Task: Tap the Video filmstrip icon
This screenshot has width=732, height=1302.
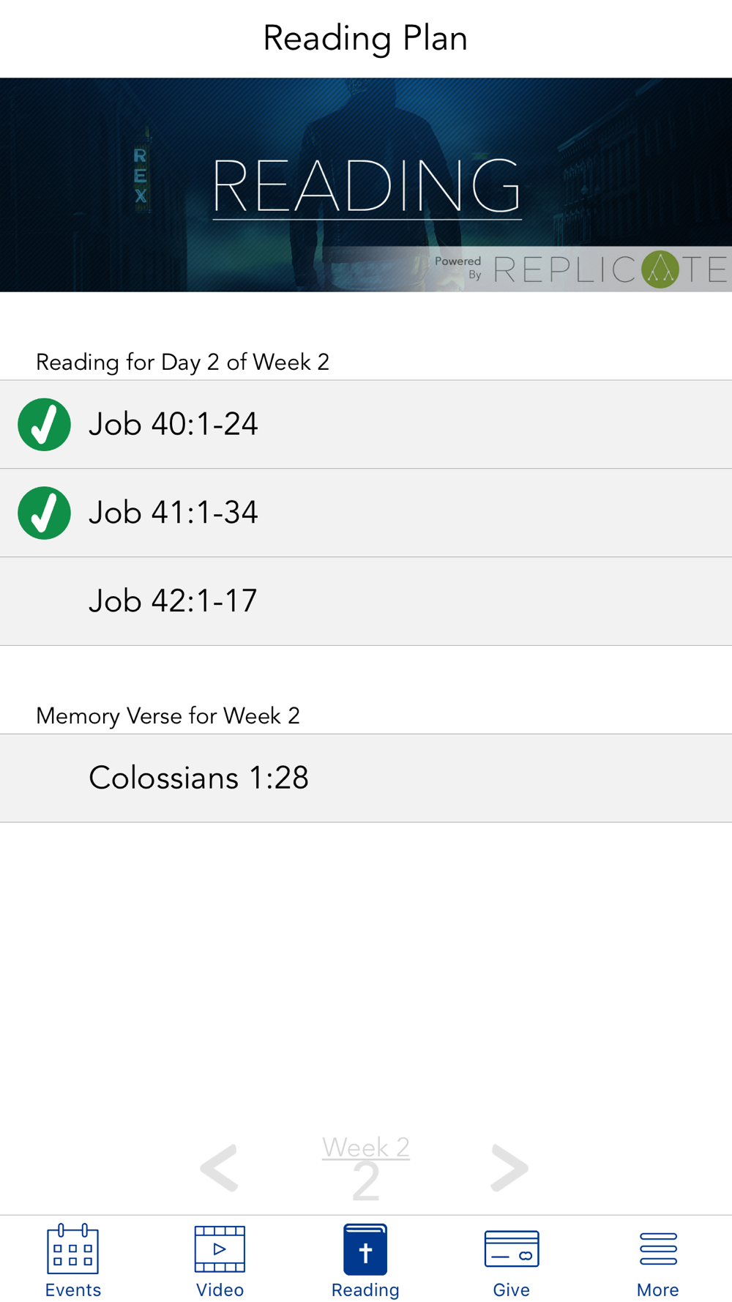Action: [220, 1249]
